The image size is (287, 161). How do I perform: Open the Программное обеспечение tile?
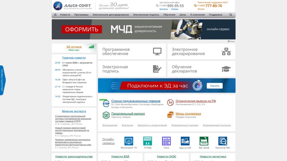(132, 51)
